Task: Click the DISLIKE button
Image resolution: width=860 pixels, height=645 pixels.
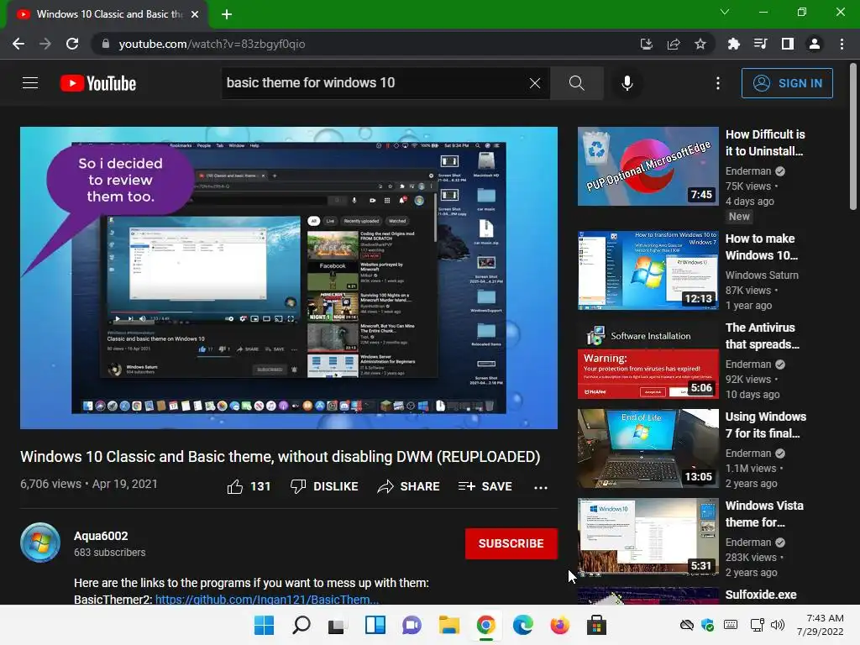Action: click(x=324, y=486)
